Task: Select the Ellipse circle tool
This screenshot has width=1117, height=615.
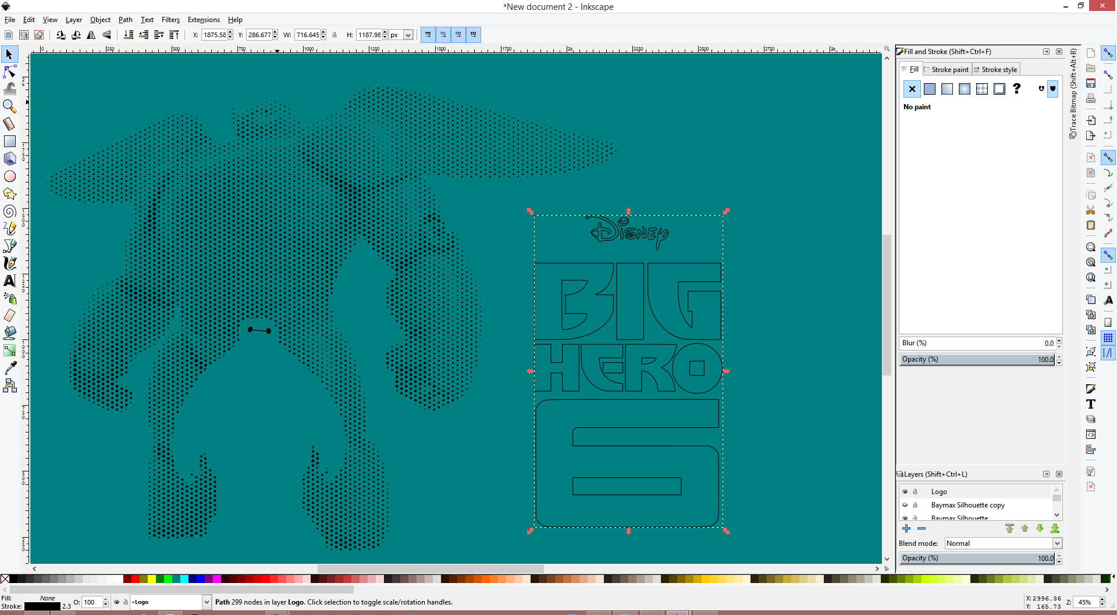Action: pyautogui.click(x=9, y=176)
